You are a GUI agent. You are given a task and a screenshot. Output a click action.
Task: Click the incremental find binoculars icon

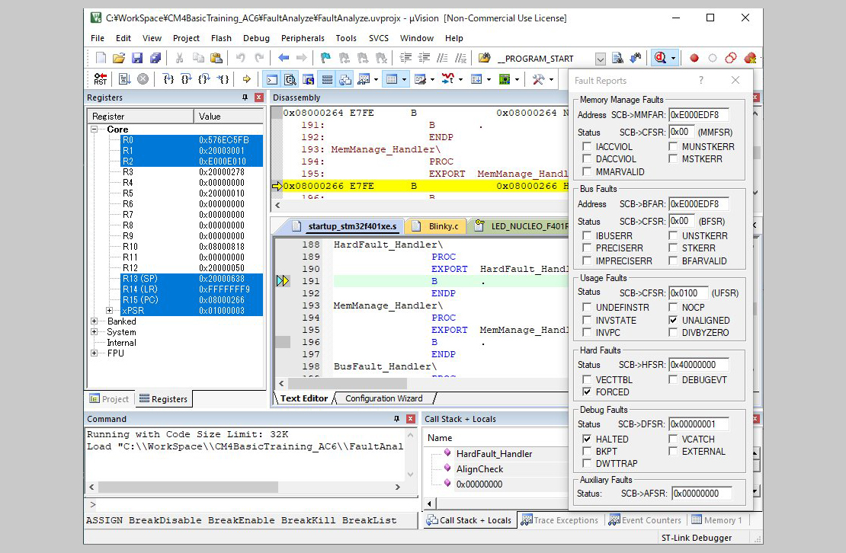tap(636, 58)
